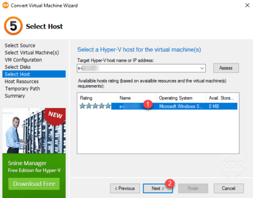Open Select Disks step in sidebar

(x=18, y=67)
